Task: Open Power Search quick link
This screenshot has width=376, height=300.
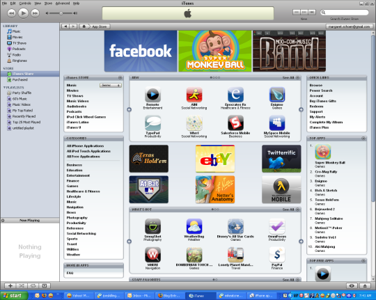Action: (x=321, y=90)
